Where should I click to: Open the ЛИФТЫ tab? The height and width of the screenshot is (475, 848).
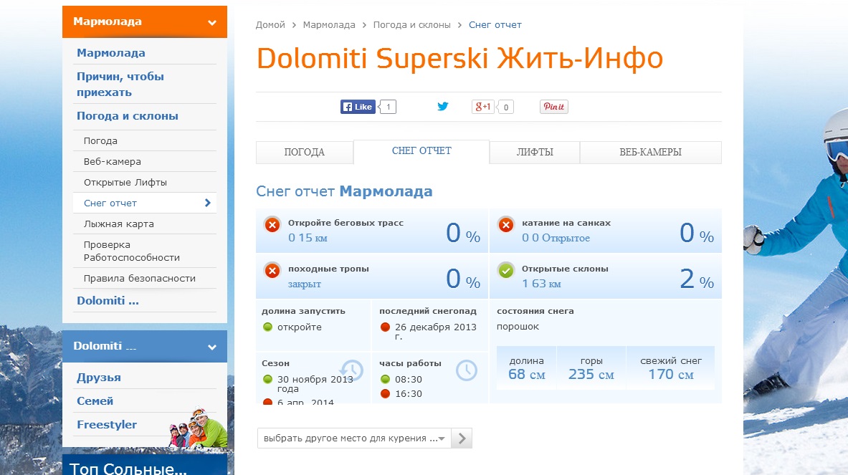[535, 153]
